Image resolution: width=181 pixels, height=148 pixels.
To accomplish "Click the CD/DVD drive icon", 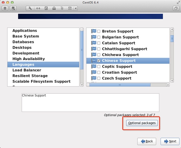I will tap(54, 8).
